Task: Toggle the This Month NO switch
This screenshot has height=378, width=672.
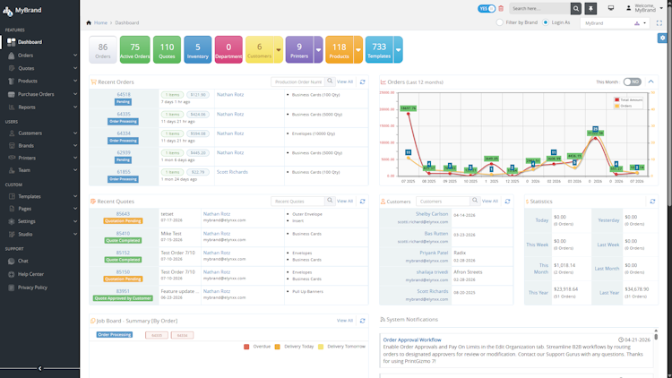Action: pyautogui.click(x=633, y=82)
